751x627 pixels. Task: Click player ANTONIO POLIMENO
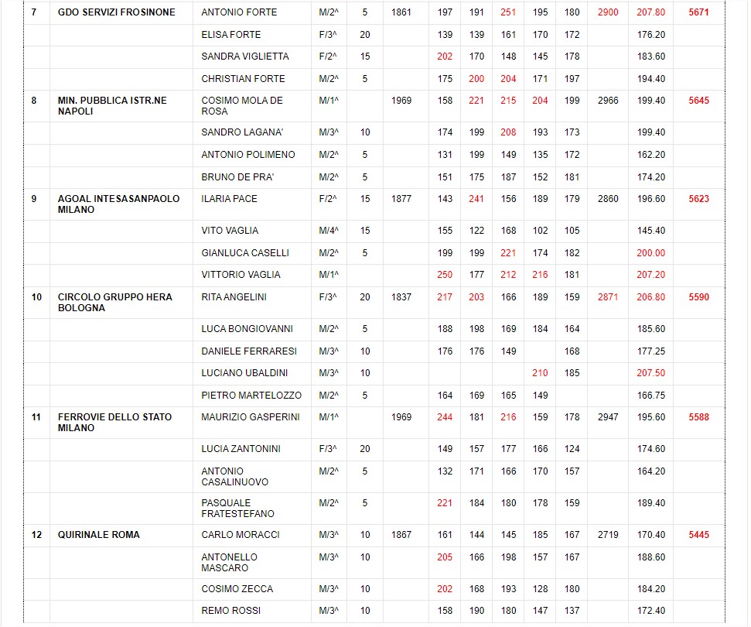tap(248, 155)
